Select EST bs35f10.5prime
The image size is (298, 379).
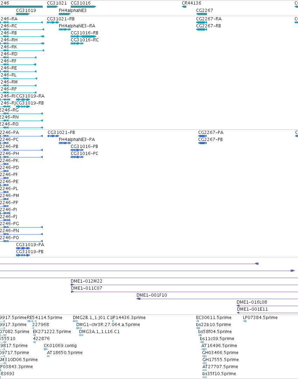click(219, 373)
